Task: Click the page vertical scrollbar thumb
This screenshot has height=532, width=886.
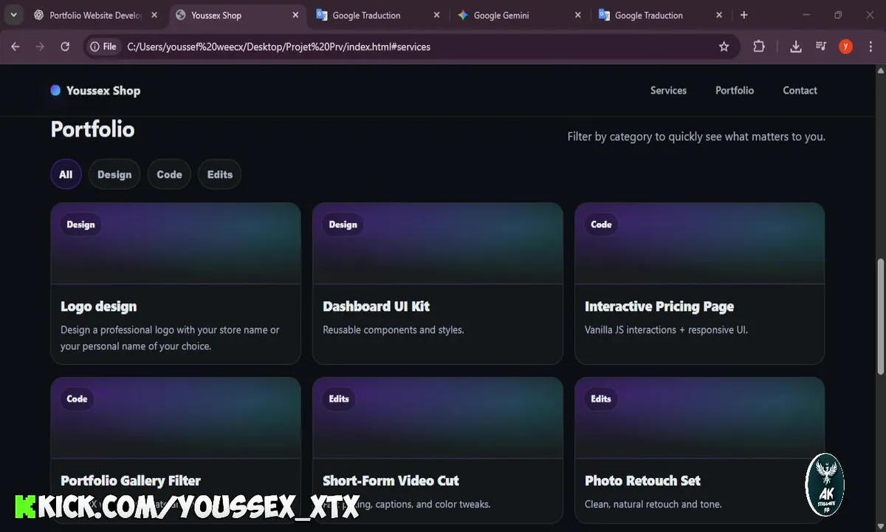Action: tap(880, 316)
